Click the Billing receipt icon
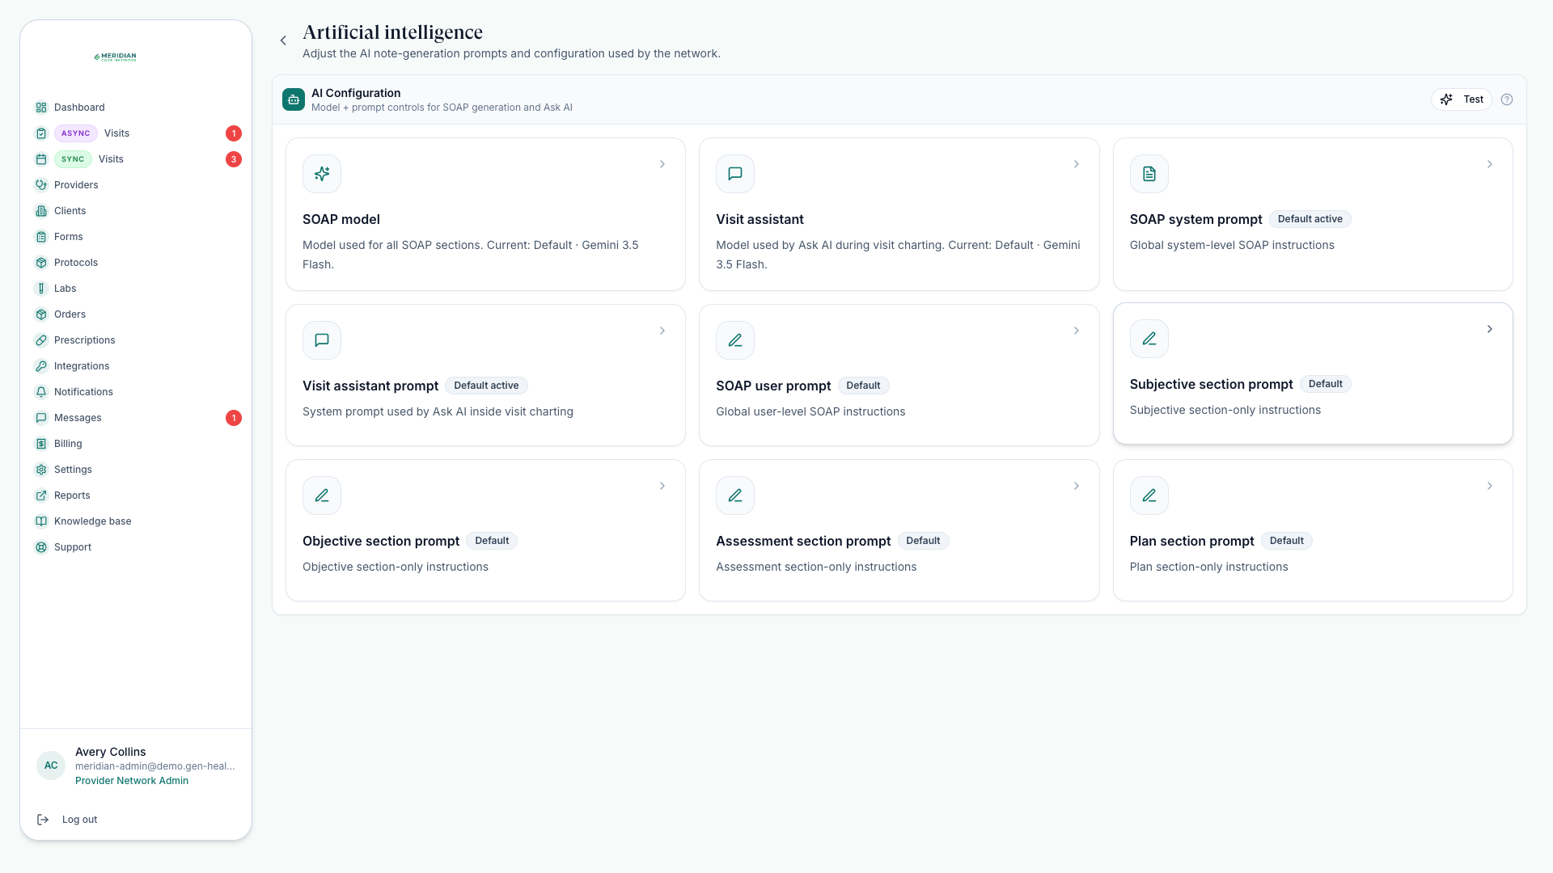The image size is (1553, 873). coord(41,444)
